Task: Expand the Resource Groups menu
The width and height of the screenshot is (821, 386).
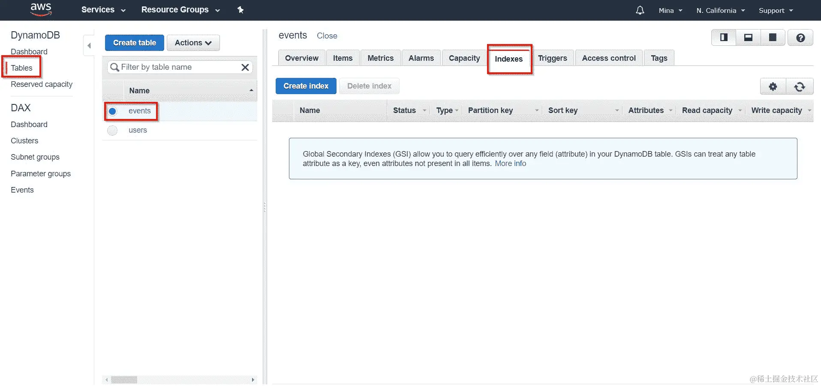Action: coord(180,10)
